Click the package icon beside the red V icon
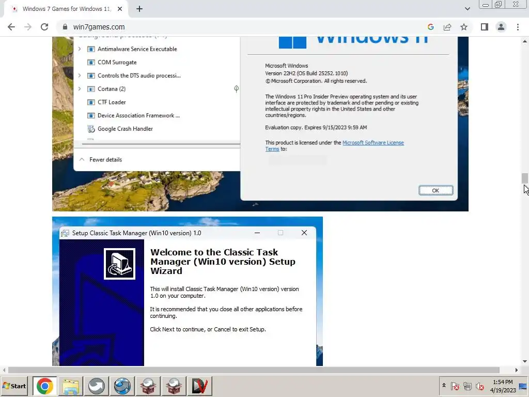The image size is (529, 397). [174, 386]
